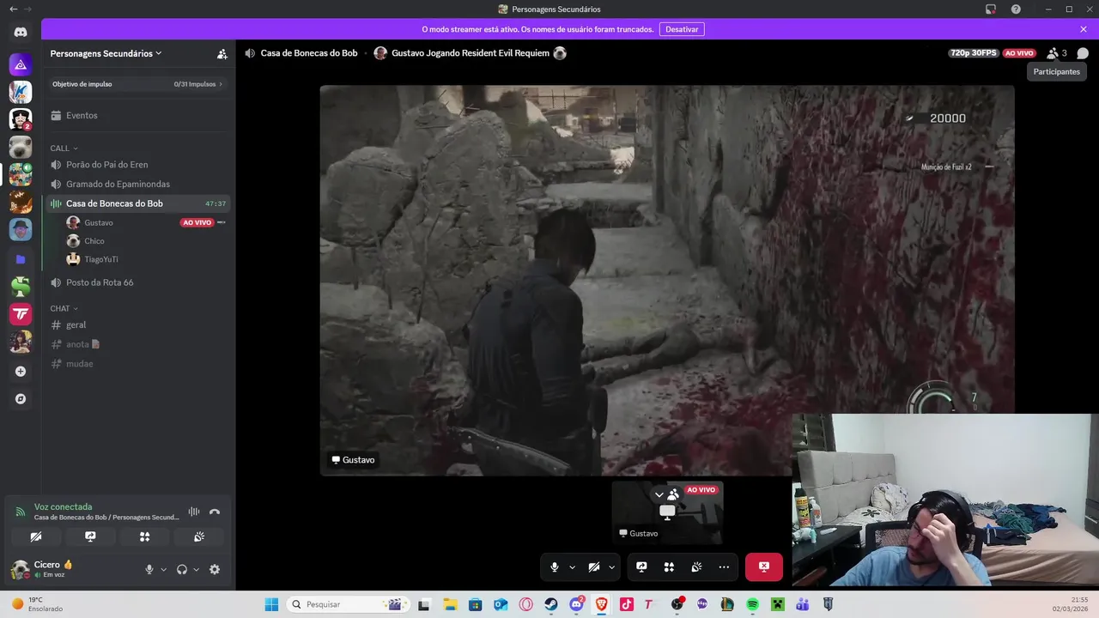
Task: Open the purple folder server icon
Action: (21, 258)
